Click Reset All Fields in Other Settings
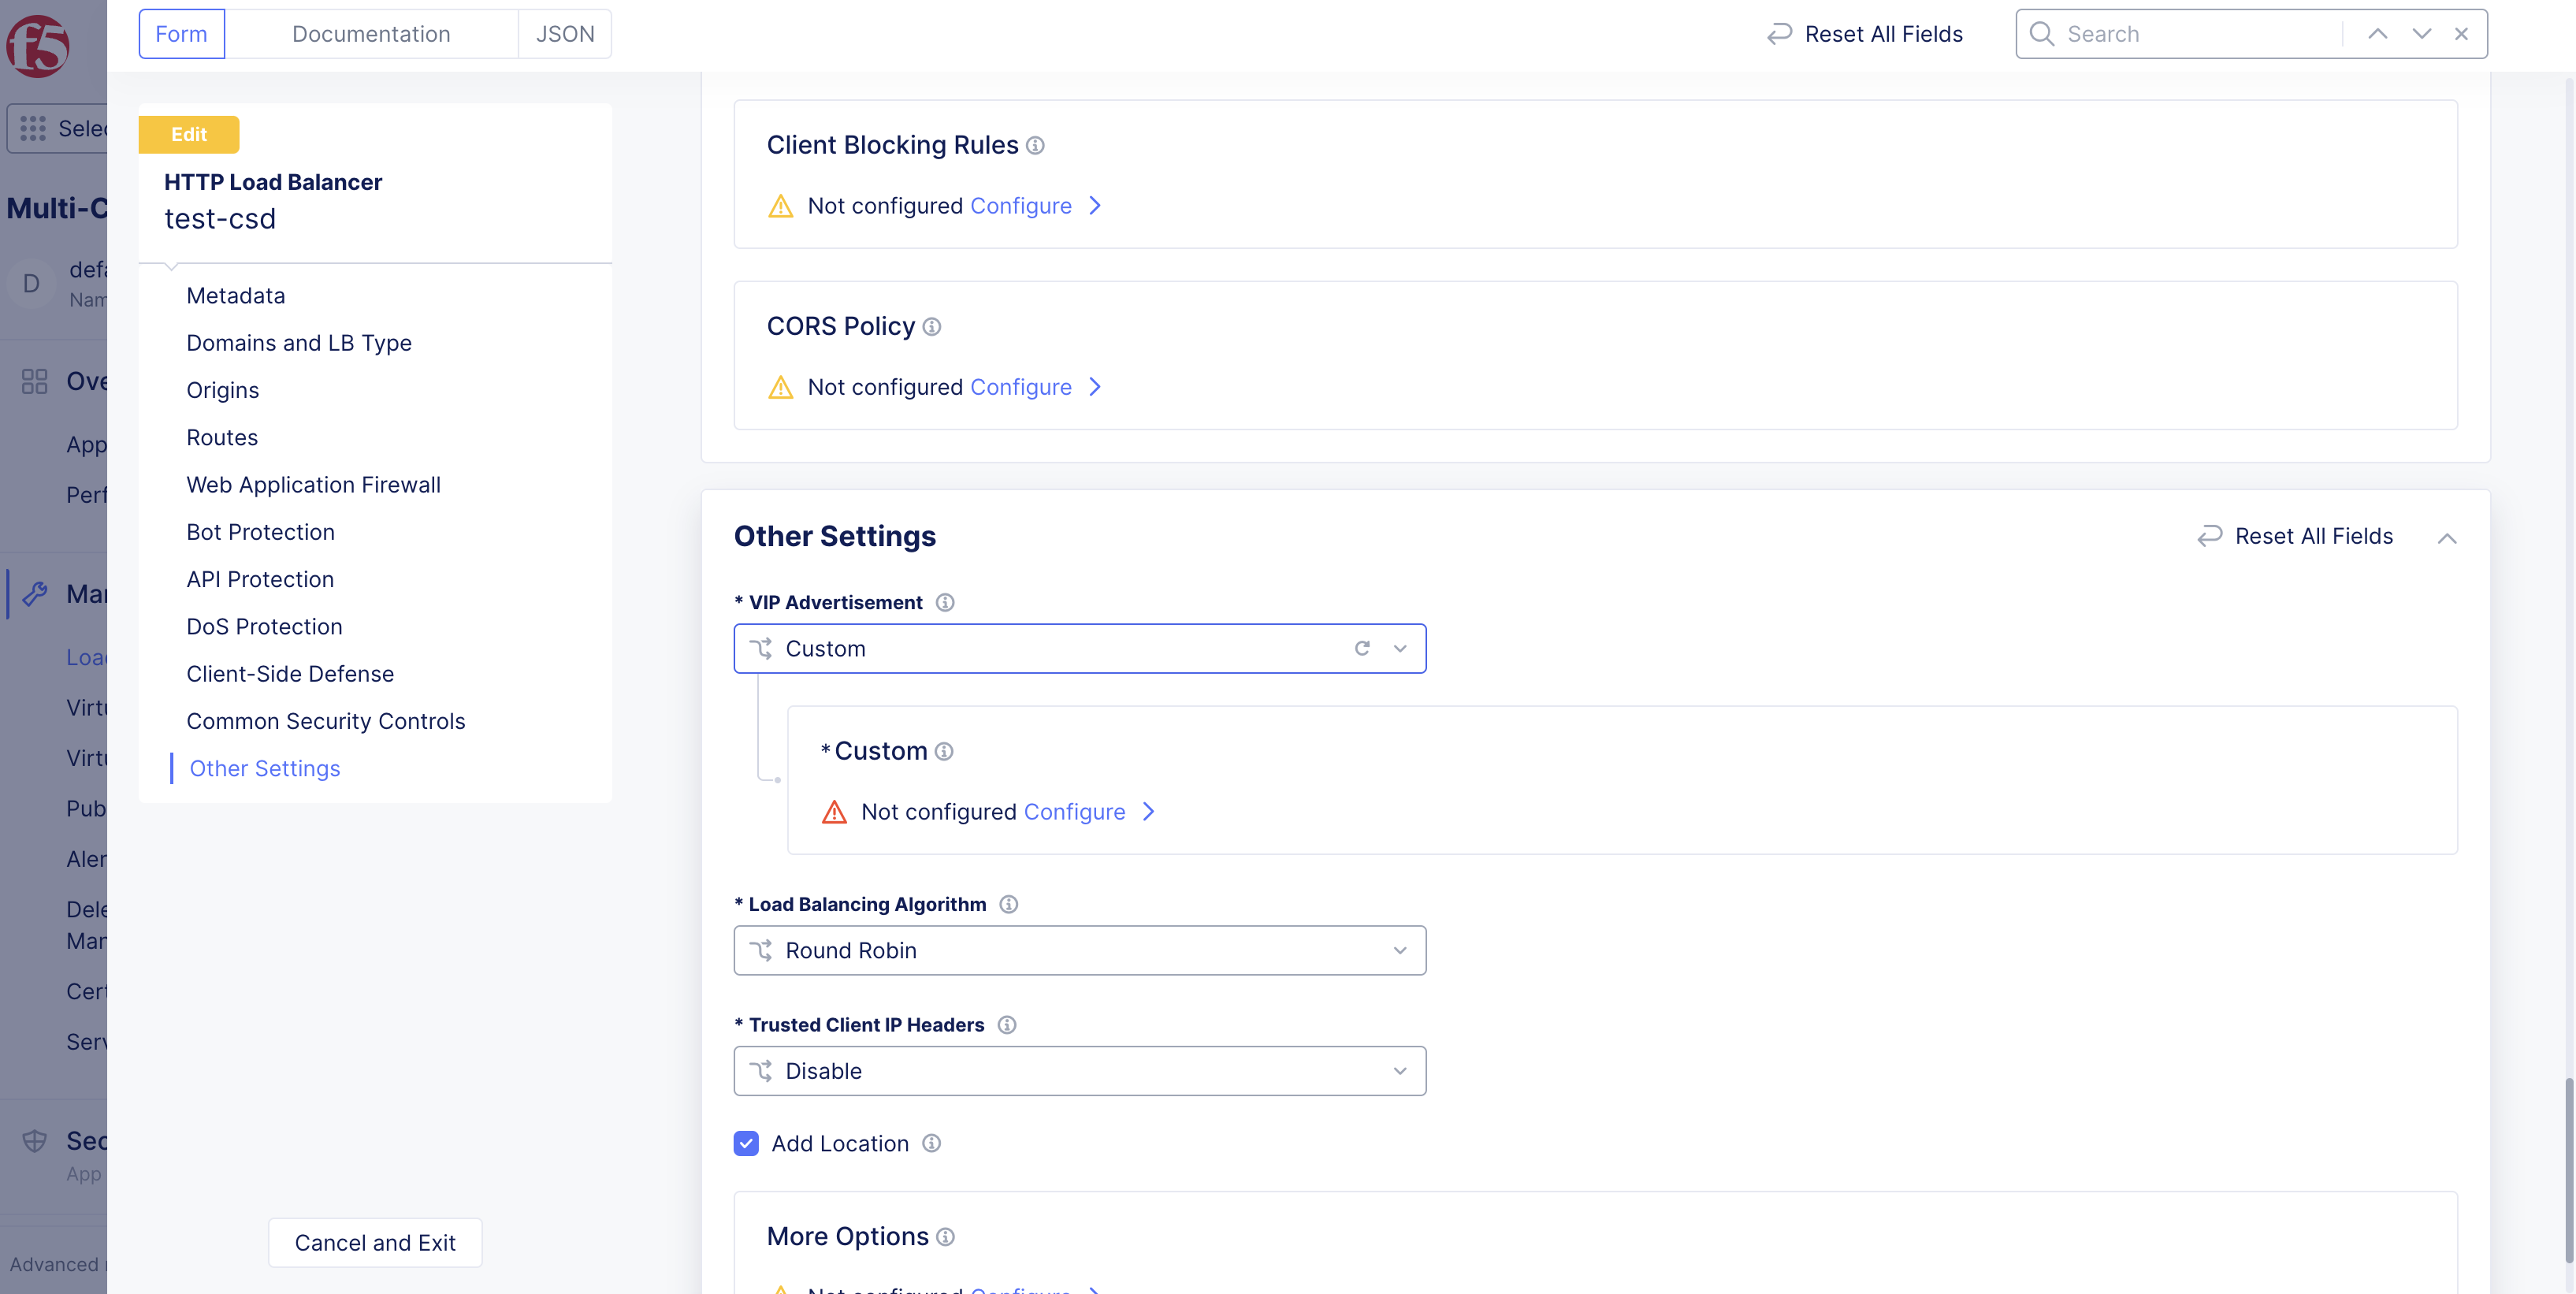This screenshot has width=2576, height=1294. (x=2314, y=536)
